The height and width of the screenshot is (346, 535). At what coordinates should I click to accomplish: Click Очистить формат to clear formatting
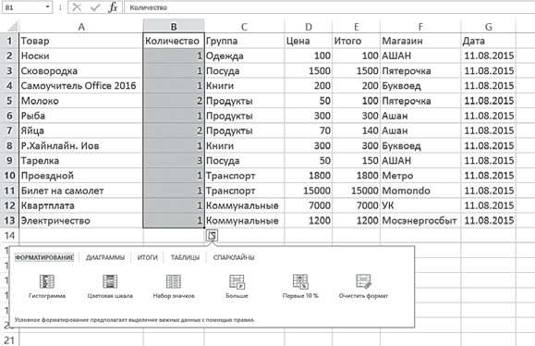[363, 287]
